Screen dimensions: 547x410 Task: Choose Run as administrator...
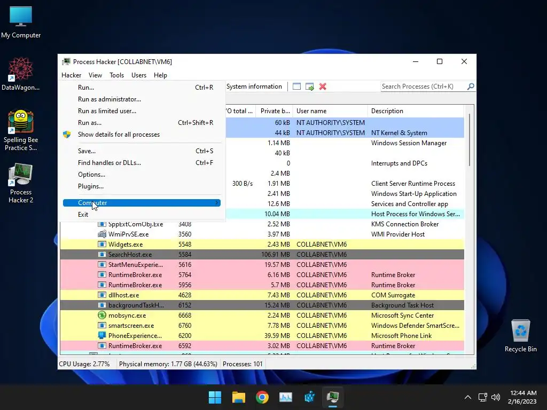(142, 99)
